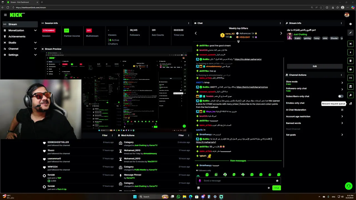Open Chat panel three-dot menu
The height and width of the screenshot is (200, 356).
point(280,23)
